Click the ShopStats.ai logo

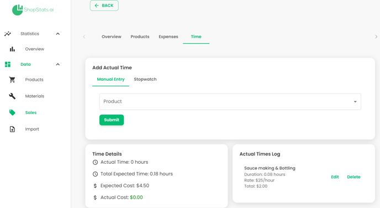(33, 10)
